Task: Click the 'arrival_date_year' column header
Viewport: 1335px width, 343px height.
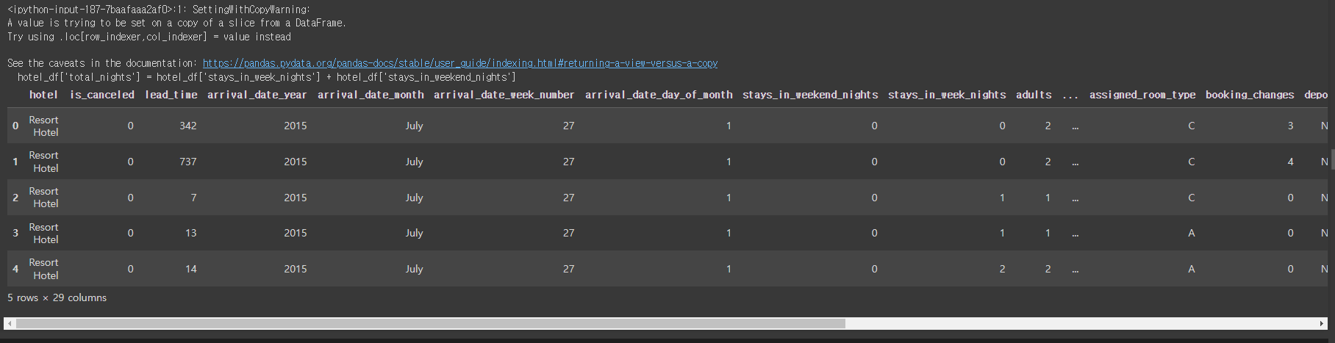Action: tap(257, 95)
